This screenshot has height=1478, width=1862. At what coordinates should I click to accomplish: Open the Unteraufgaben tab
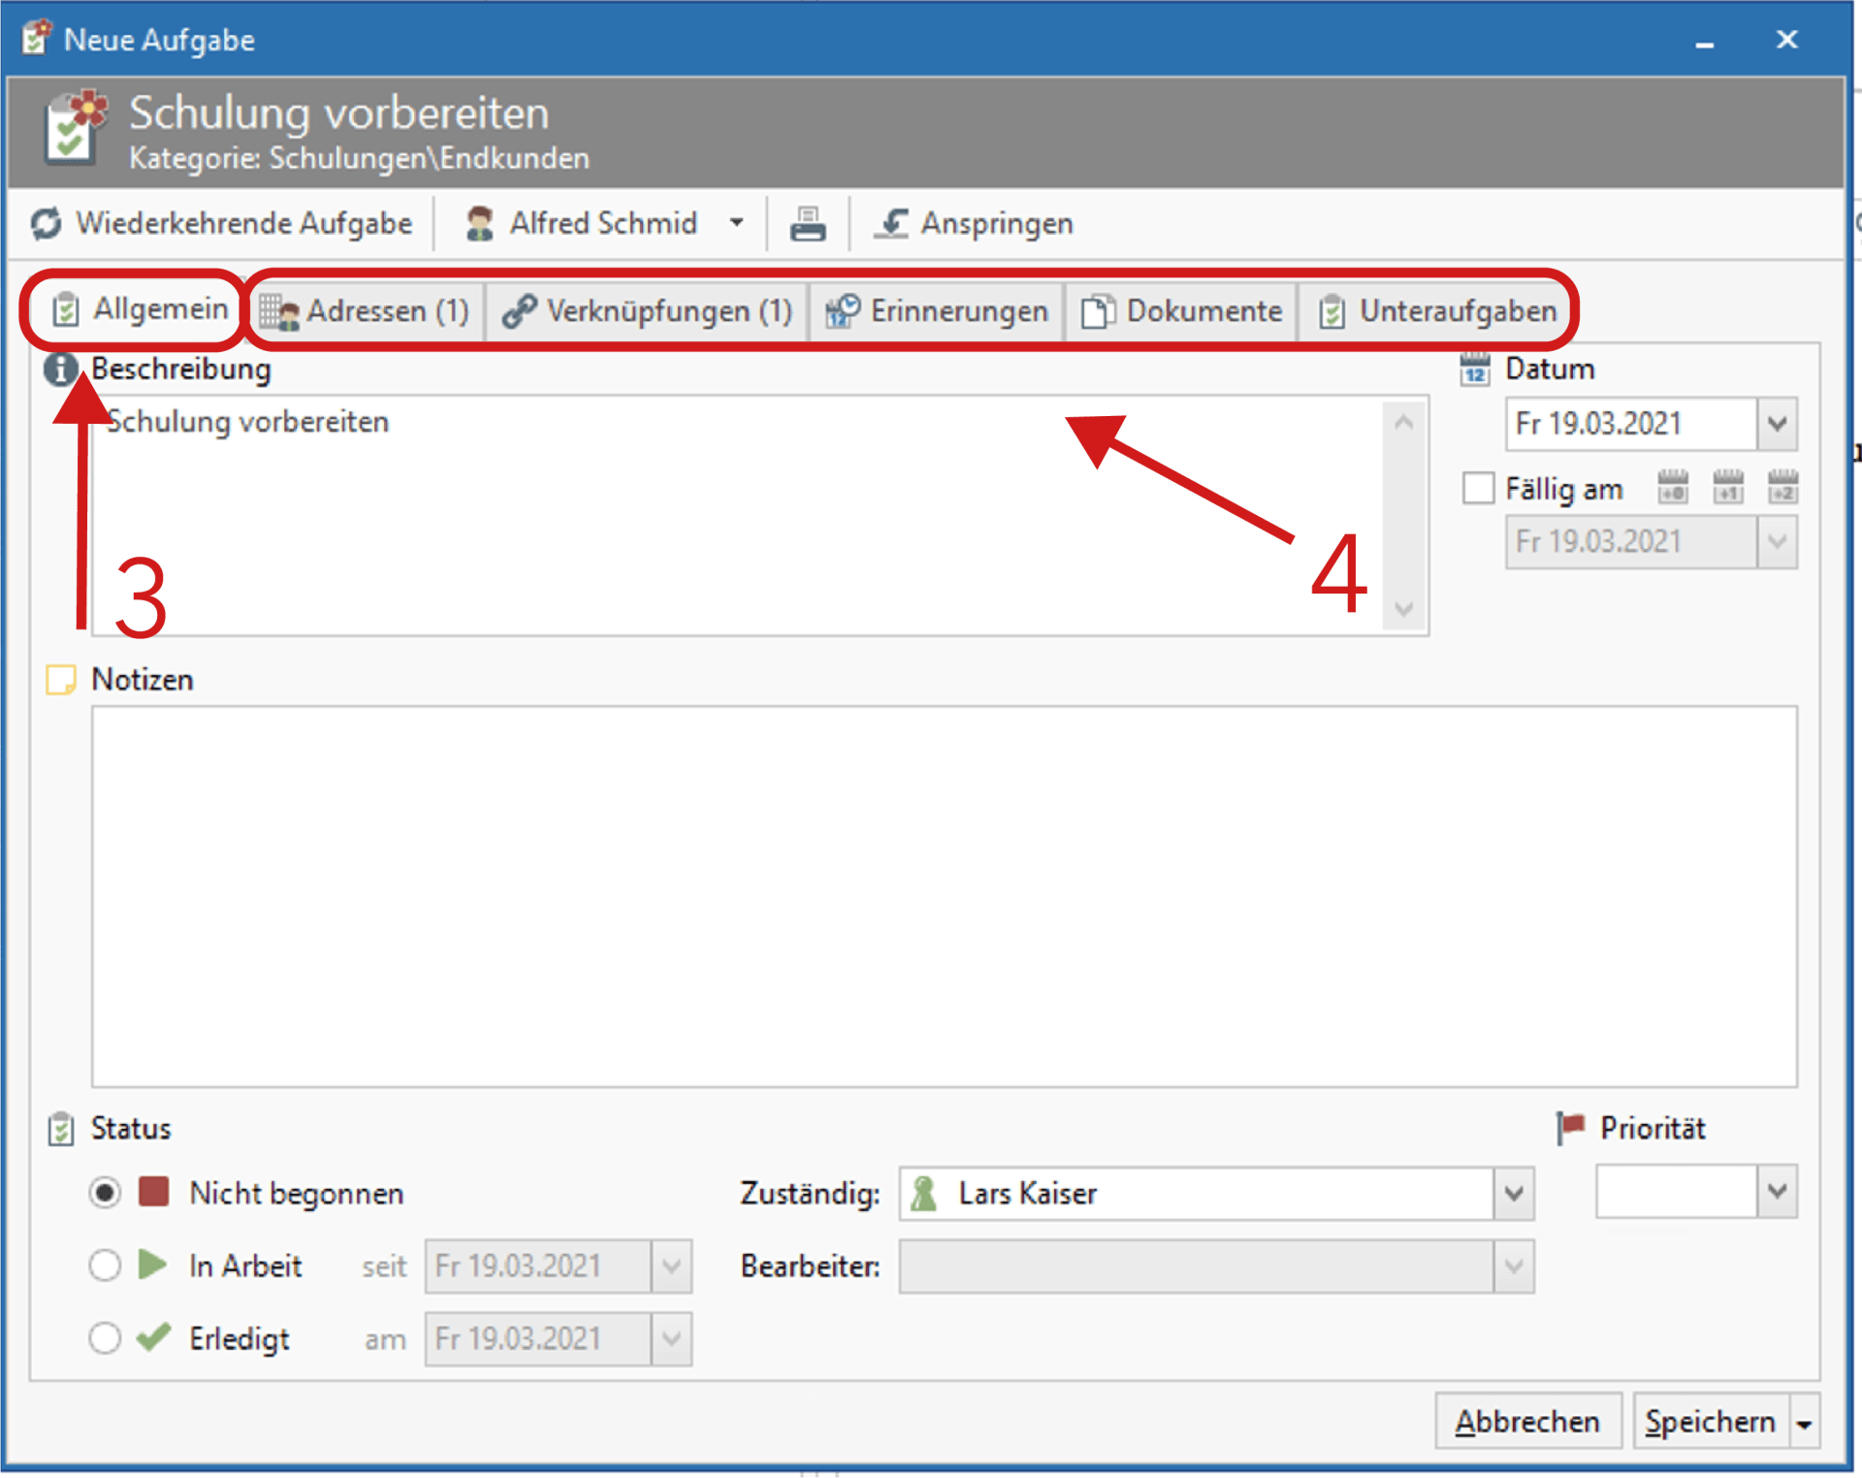pyautogui.click(x=1438, y=311)
